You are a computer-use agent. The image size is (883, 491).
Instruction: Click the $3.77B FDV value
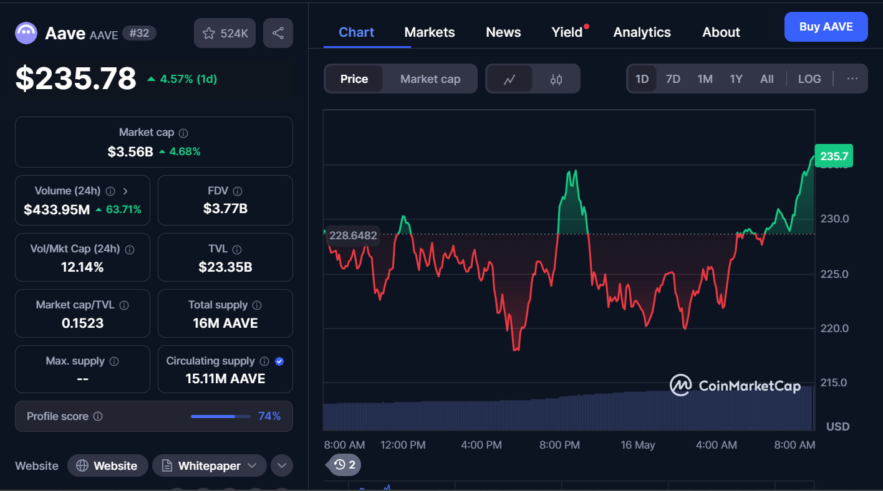pyautogui.click(x=225, y=209)
